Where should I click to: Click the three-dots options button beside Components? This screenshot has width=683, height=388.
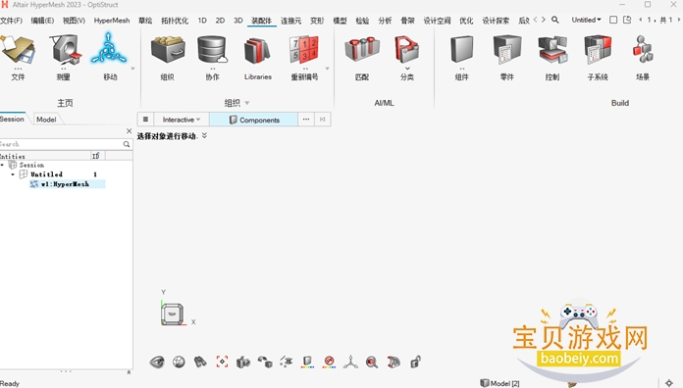[x=306, y=120]
